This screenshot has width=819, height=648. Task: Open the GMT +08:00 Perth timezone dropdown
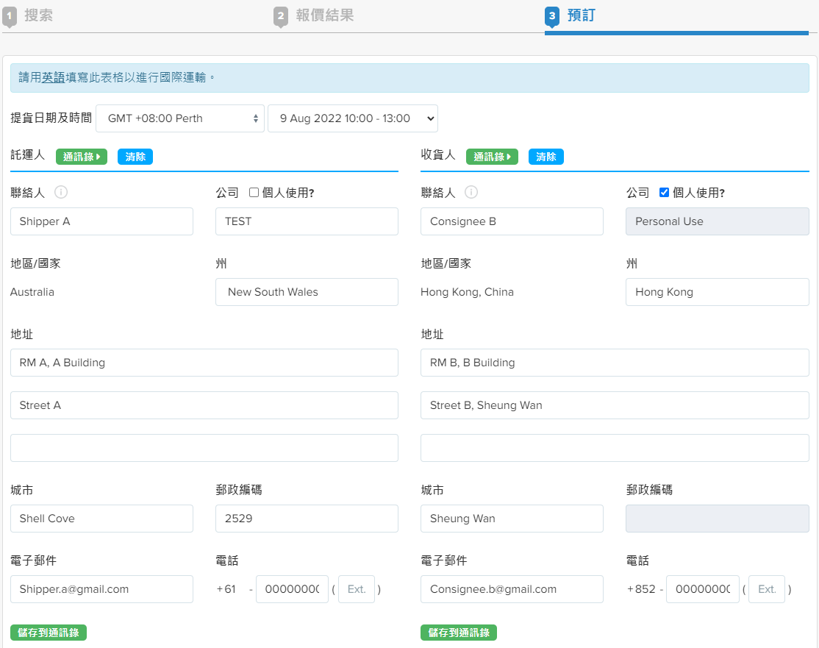pyautogui.click(x=180, y=118)
